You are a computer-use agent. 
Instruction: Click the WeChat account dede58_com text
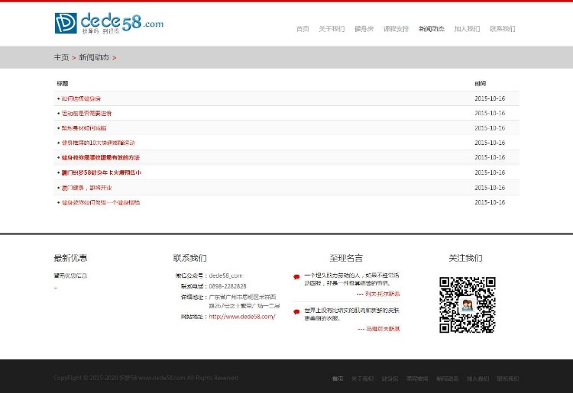(x=226, y=275)
